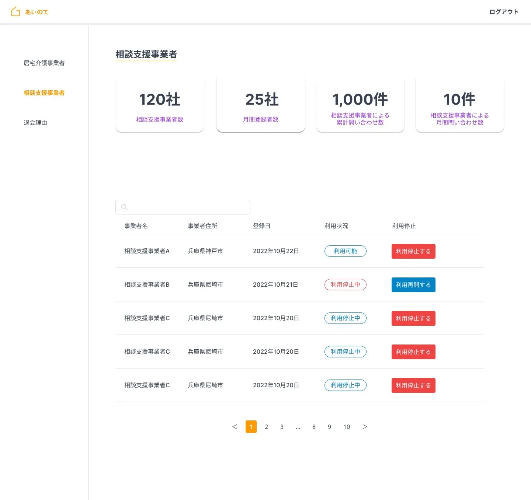
Task: Go to previous page arrow
Action: pos(235,427)
